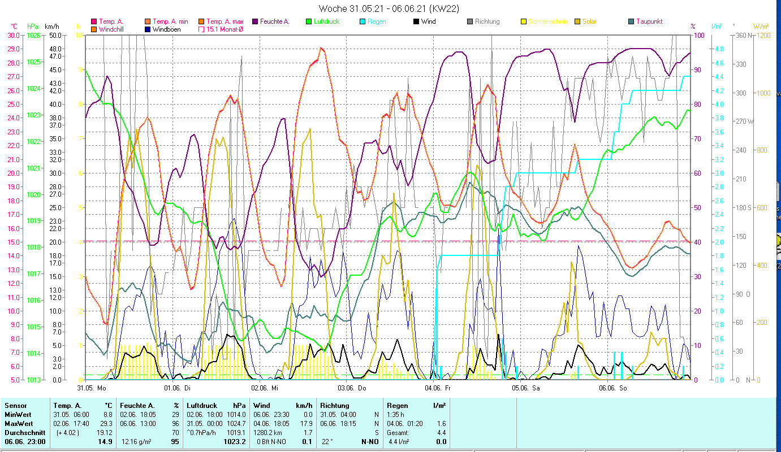Click the average temperature value '19.12'

pos(104,433)
